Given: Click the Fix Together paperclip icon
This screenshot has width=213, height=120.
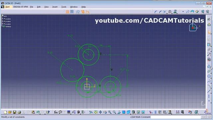Looking at the screenshot, I should [209, 50].
